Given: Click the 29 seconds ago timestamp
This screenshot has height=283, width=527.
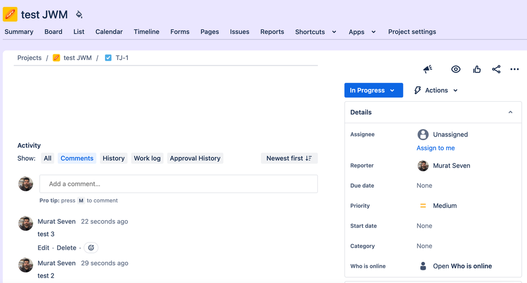Looking at the screenshot, I should tap(105, 263).
